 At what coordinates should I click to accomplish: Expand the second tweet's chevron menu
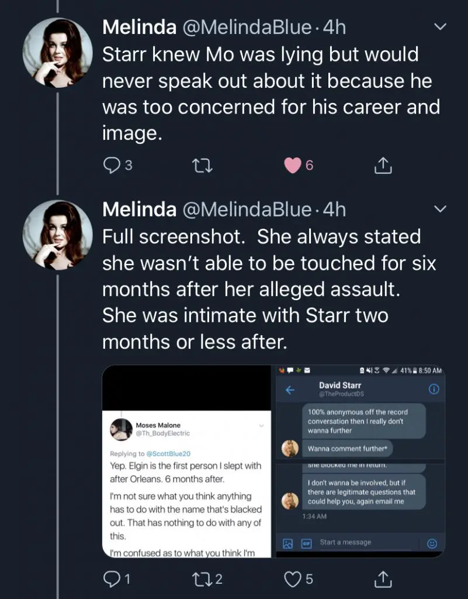coord(441,209)
